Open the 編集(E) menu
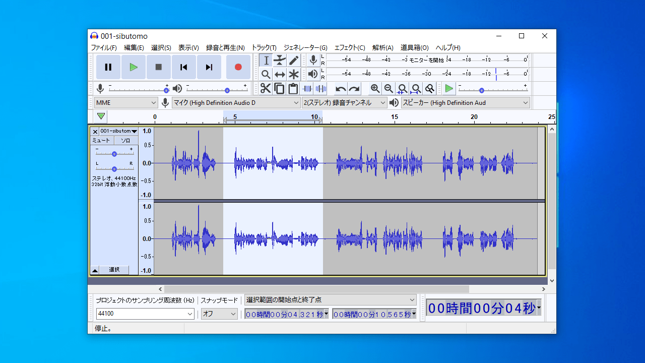Screen dimensions: 645x363 pyautogui.click(x=134, y=48)
